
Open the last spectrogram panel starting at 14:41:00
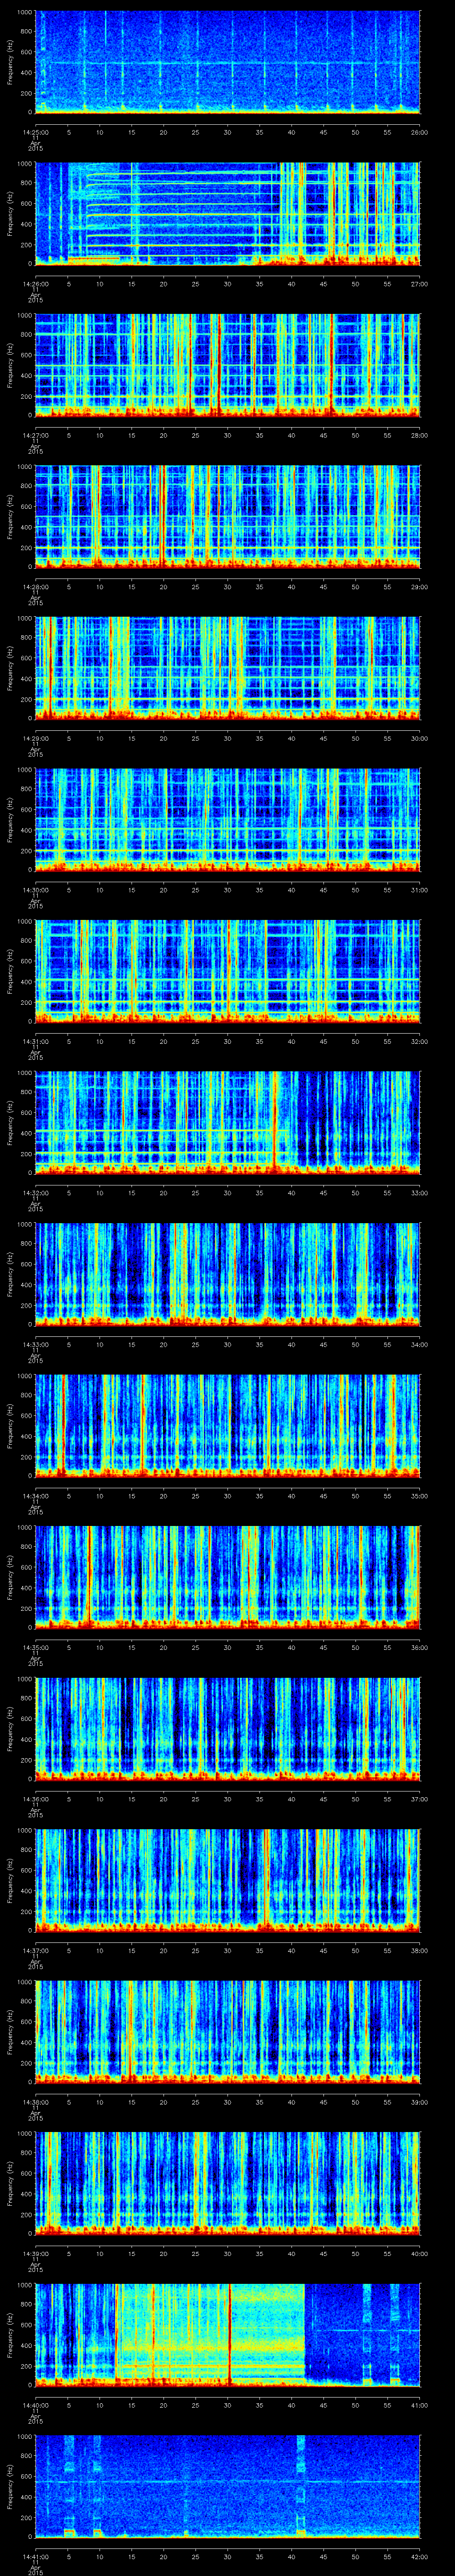click(x=227, y=2486)
